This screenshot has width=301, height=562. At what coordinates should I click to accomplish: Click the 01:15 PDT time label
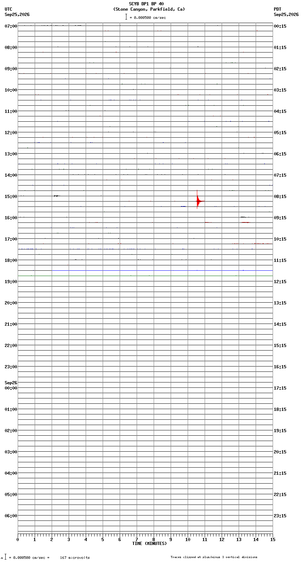(280, 48)
